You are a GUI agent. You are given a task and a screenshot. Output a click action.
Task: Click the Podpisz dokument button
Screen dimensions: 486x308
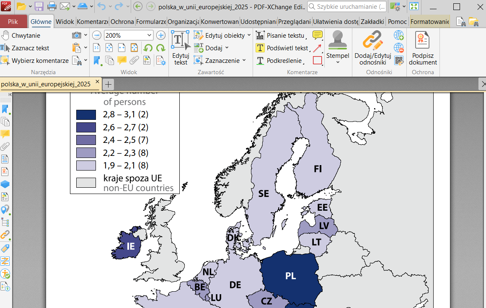click(x=423, y=48)
